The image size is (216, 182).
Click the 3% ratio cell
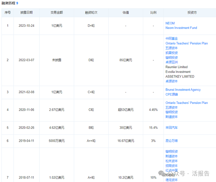pyautogui.click(x=153, y=141)
